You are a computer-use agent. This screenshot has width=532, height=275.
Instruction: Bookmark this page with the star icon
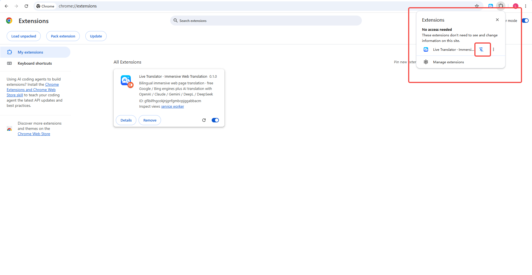pyautogui.click(x=477, y=6)
